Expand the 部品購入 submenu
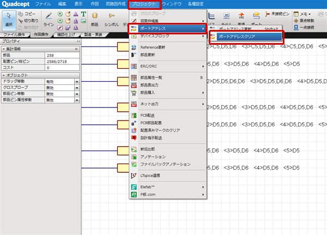The height and width of the screenshot is (235, 327). tap(168, 93)
